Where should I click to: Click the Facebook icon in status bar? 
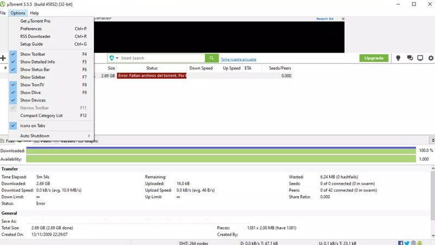[401, 243]
